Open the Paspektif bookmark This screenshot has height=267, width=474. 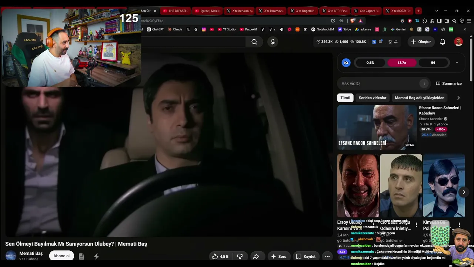click(248, 29)
